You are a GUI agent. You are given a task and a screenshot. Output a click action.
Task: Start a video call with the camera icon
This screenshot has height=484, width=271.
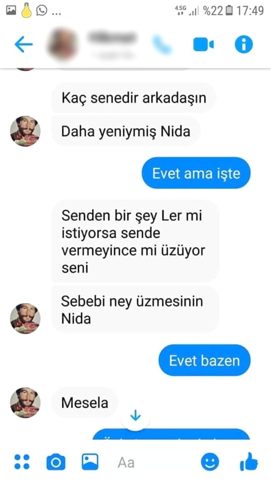(204, 45)
